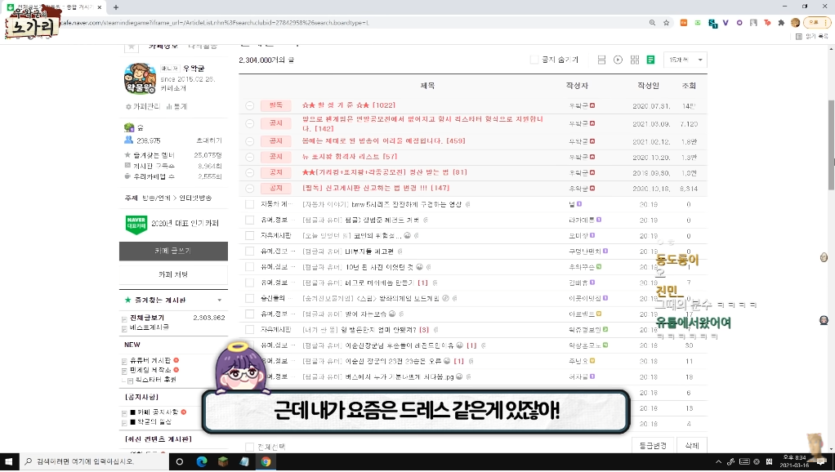Screen dimensions: 835x472
Task: Check the box for the 레고로 post
Action: click(x=249, y=283)
